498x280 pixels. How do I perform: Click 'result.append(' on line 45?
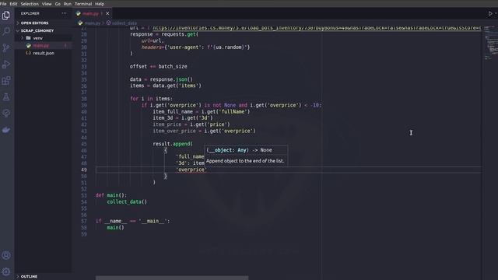point(173,143)
